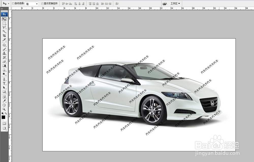Open the 组 auto-select dropdown

coord(32,4)
